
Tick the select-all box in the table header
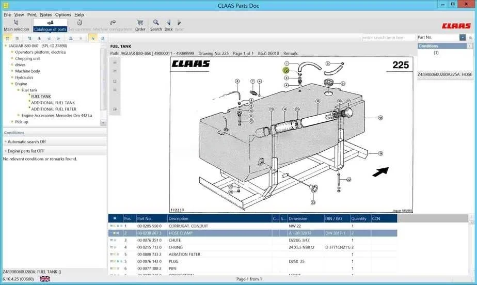[115, 218]
